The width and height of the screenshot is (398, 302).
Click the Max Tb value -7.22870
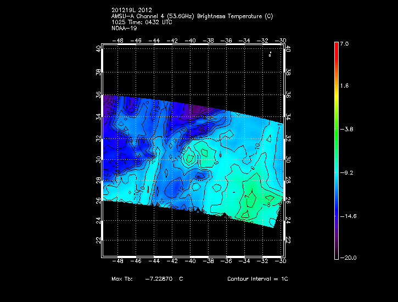tap(160, 279)
